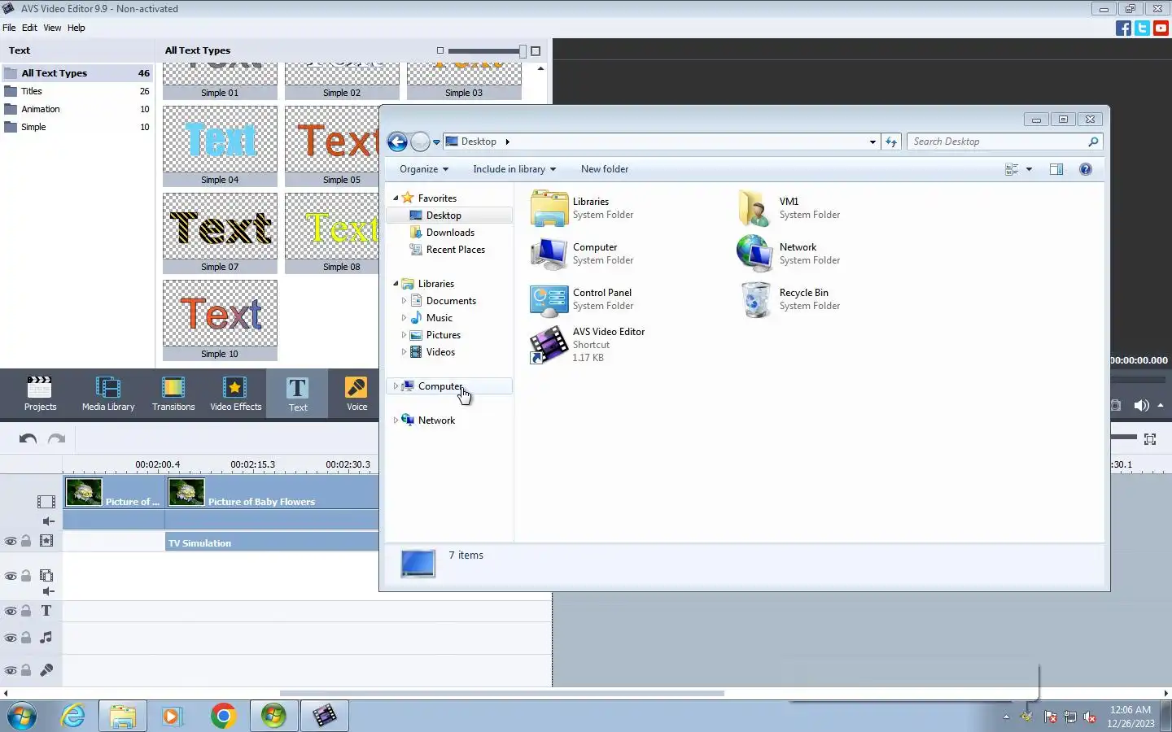Viewport: 1172px width, 732px height.
Task: Toggle visibility eye of video overlay track
Action: [x=11, y=576]
